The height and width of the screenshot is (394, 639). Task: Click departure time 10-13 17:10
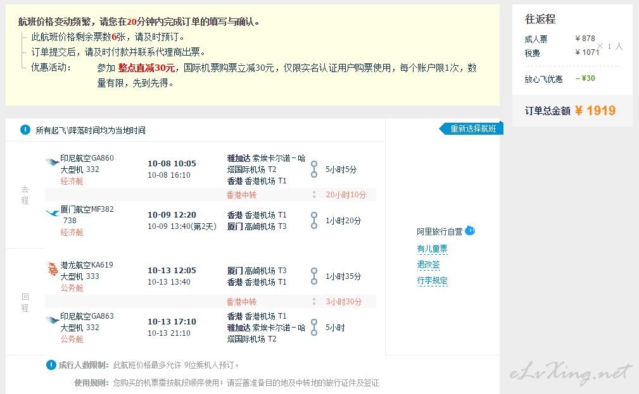click(172, 321)
